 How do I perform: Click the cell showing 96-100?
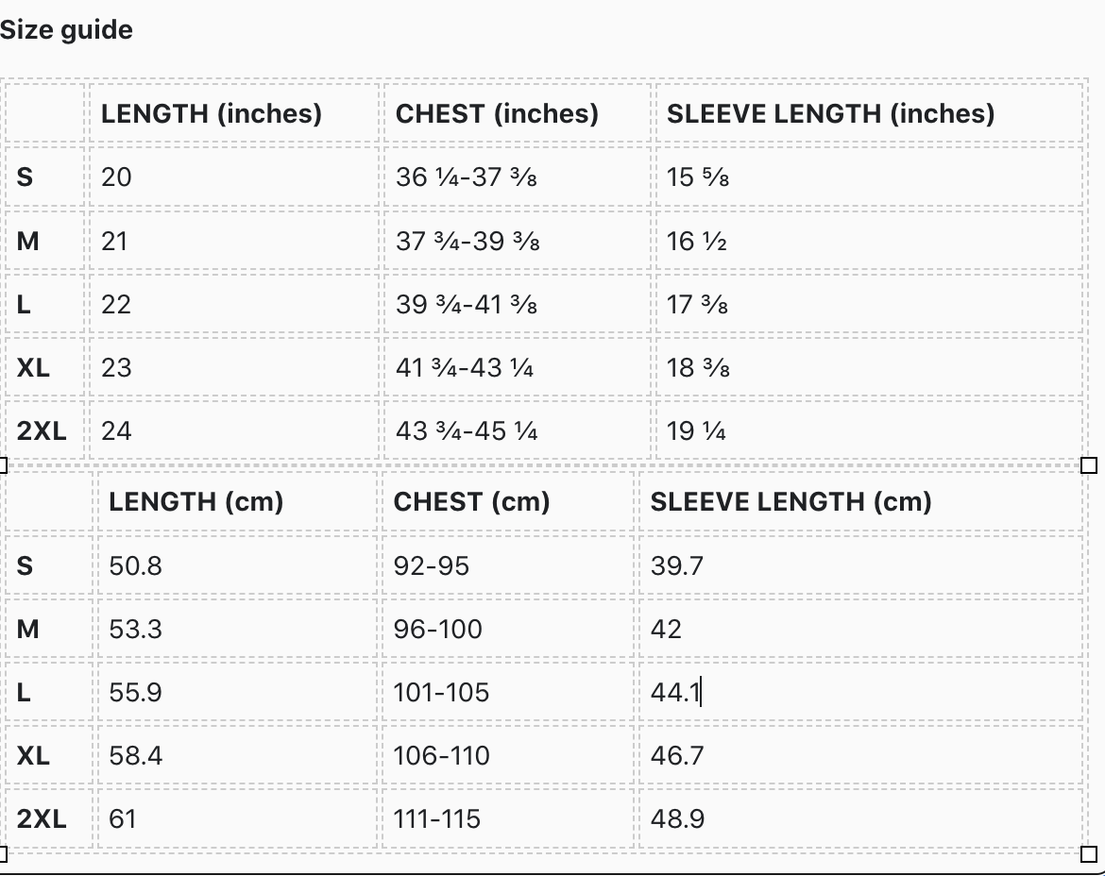(506, 629)
